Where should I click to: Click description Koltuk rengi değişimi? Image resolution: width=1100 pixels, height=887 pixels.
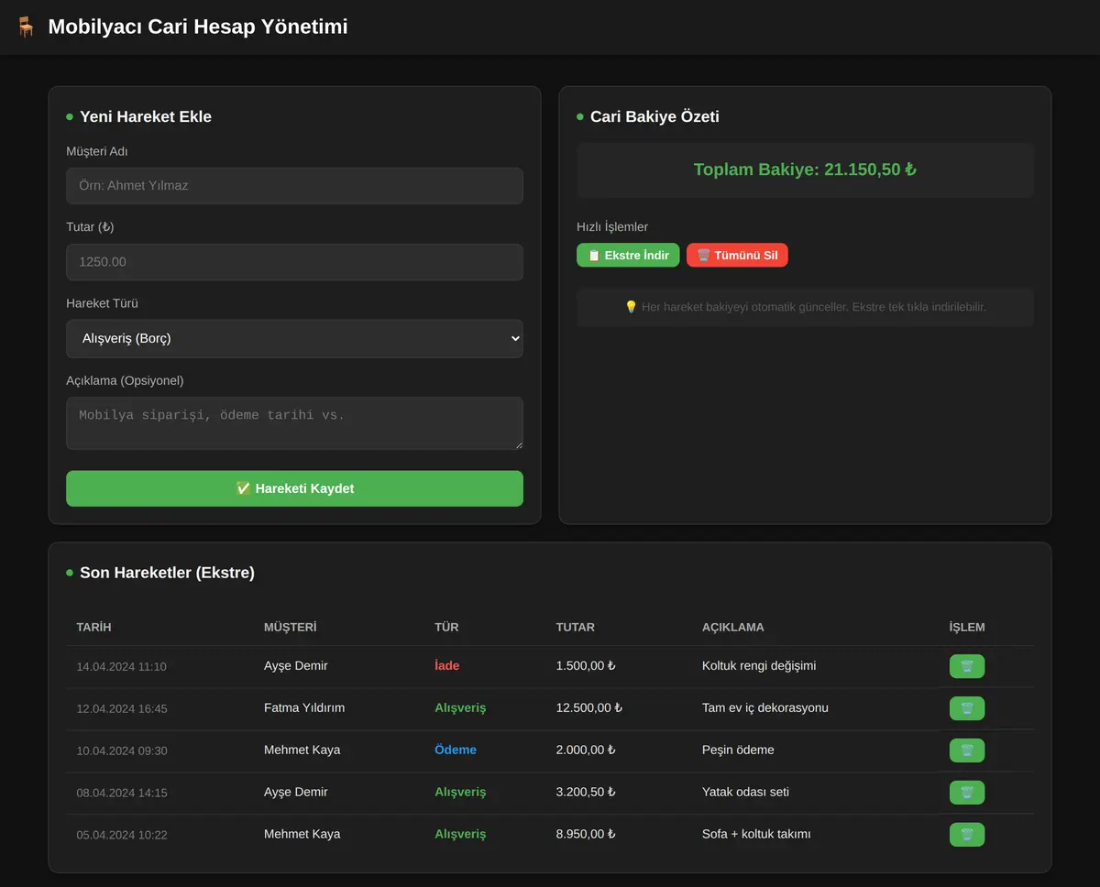point(759,665)
